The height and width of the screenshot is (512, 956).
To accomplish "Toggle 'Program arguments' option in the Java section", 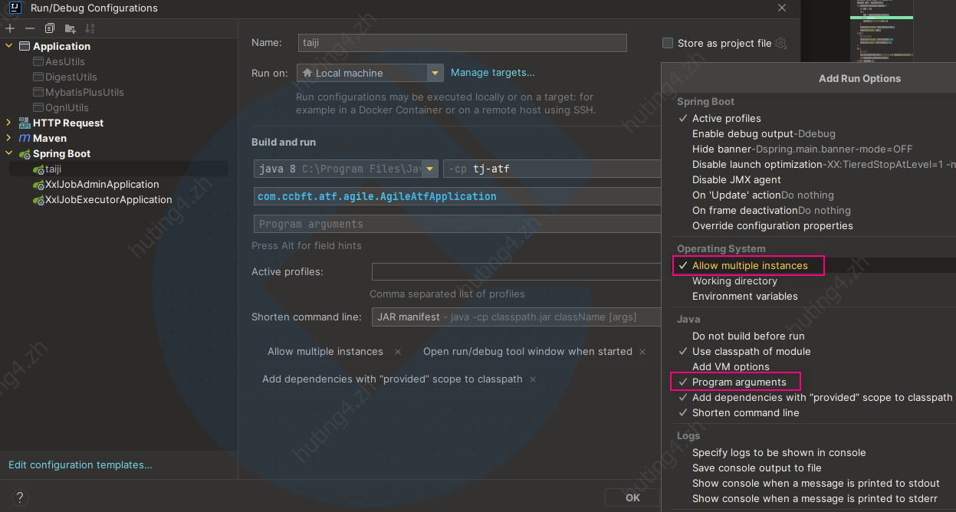I will pyautogui.click(x=738, y=382).
